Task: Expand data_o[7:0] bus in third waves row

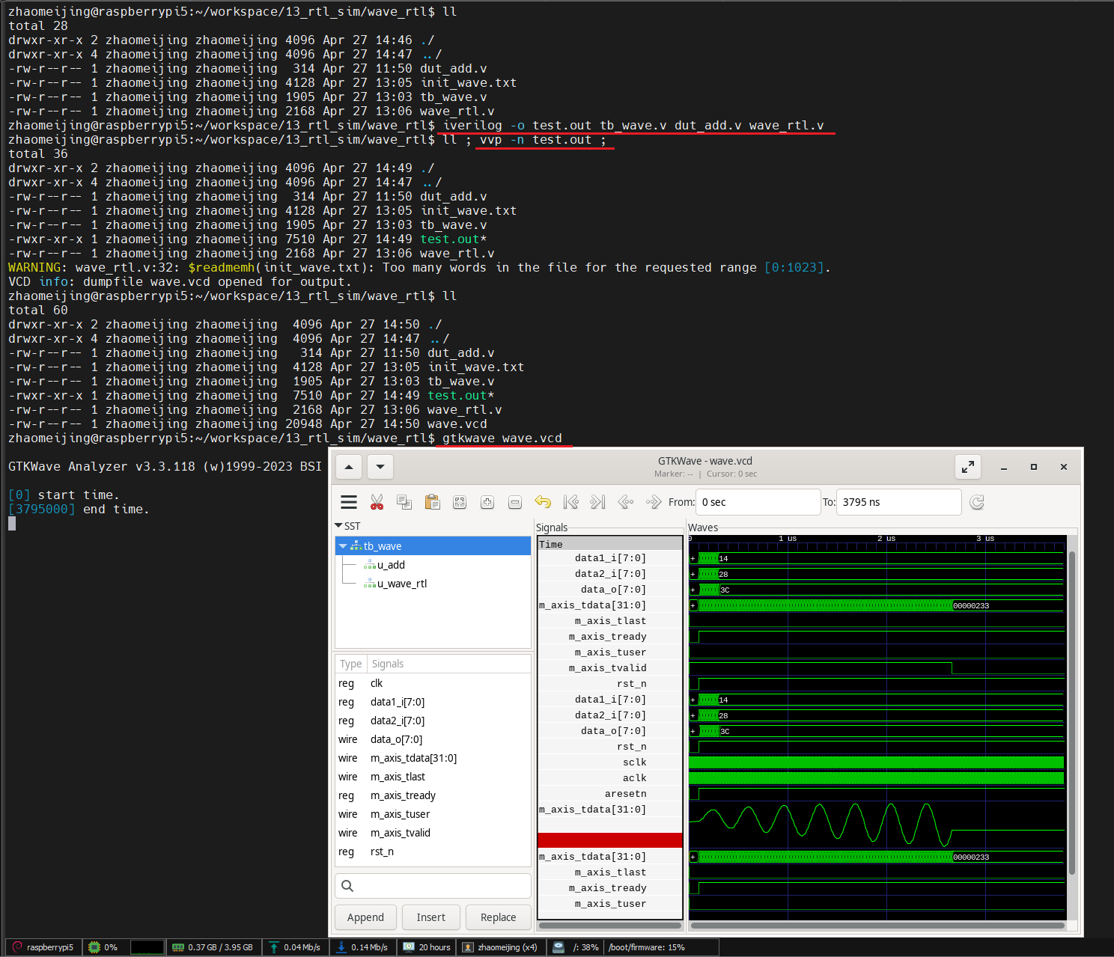Action: tap(693, 590)
